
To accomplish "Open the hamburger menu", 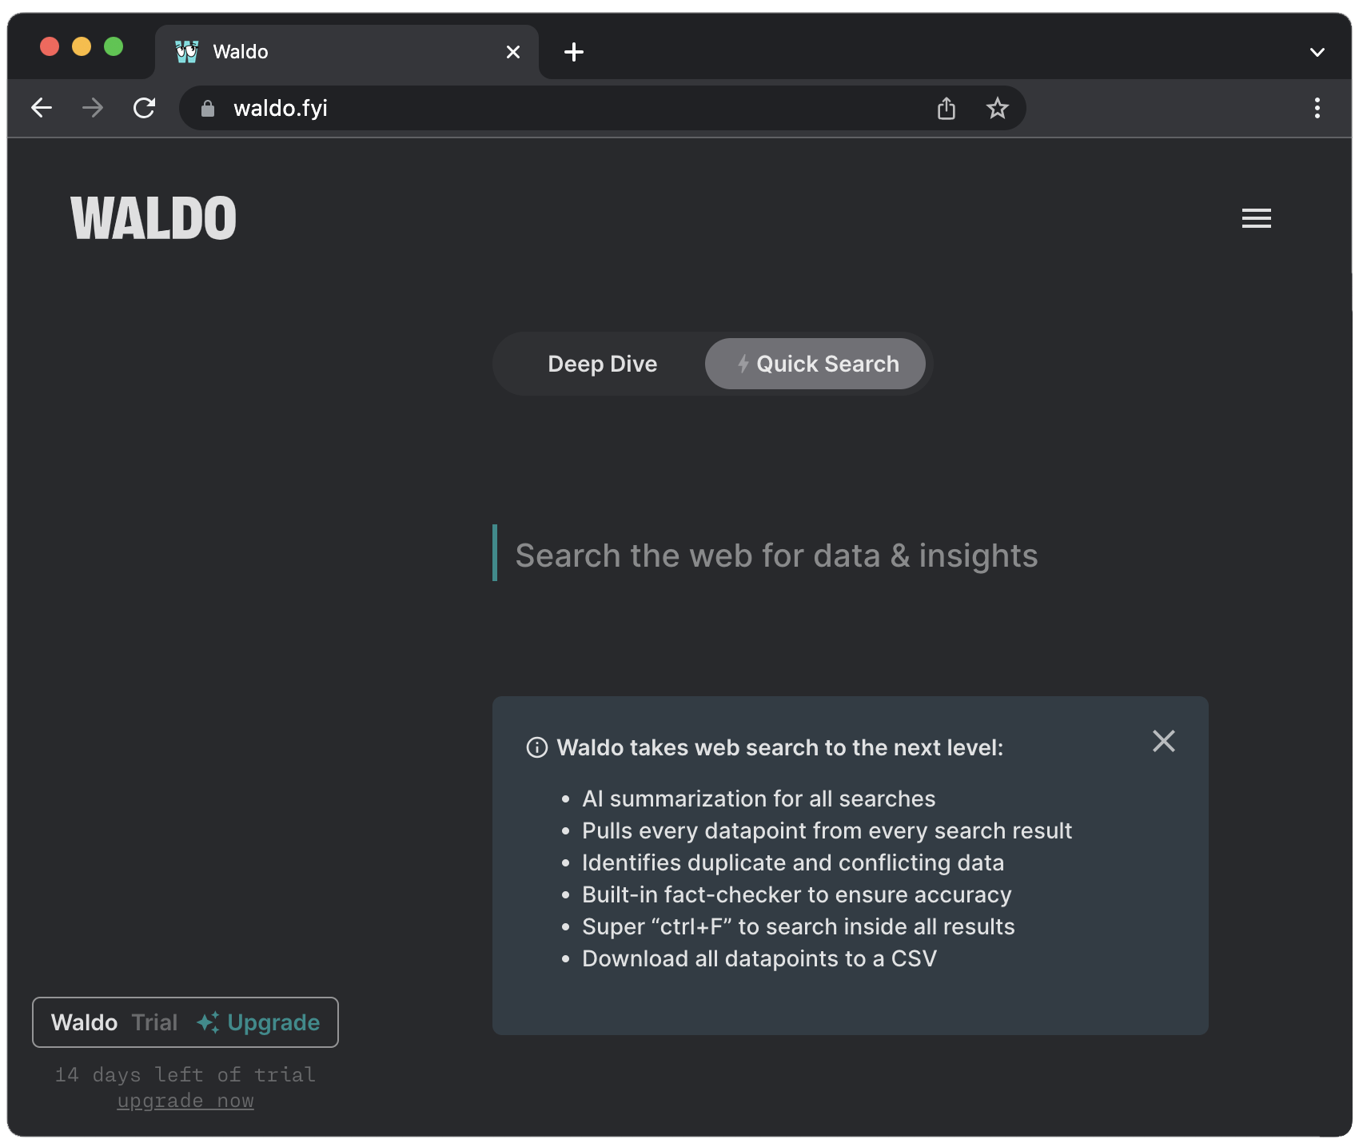I will coord(1256,218).
